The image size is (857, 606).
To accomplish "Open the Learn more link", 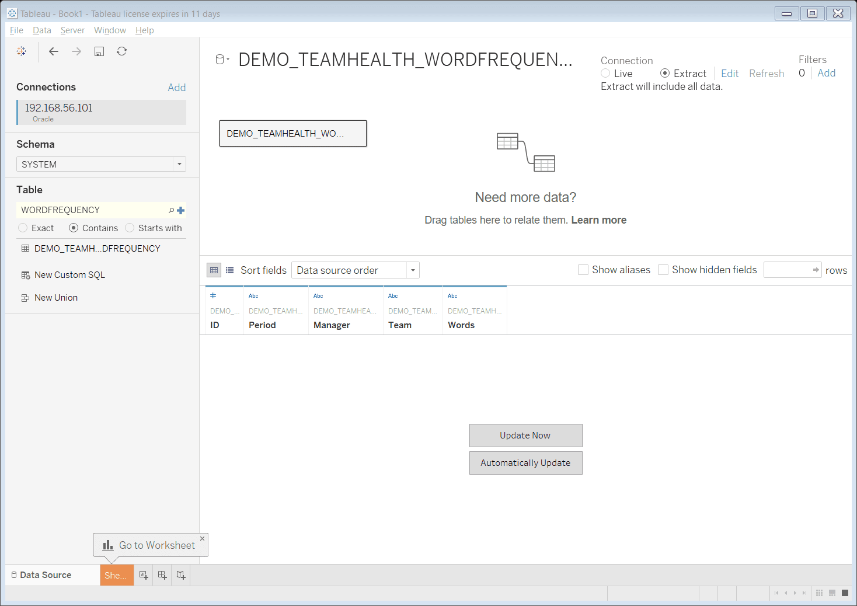I will pos(598,220).
